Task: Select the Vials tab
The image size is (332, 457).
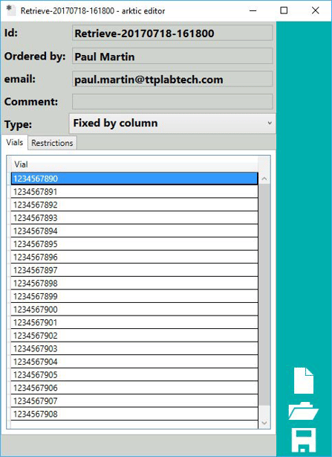Action: pyautogui.click(x=15, y=142)
